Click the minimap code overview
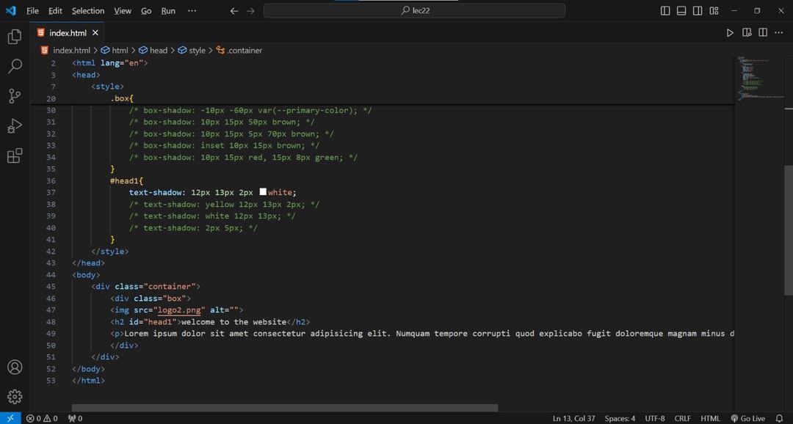This screenshot has height=424, width=793. click(x=760, y=78)
